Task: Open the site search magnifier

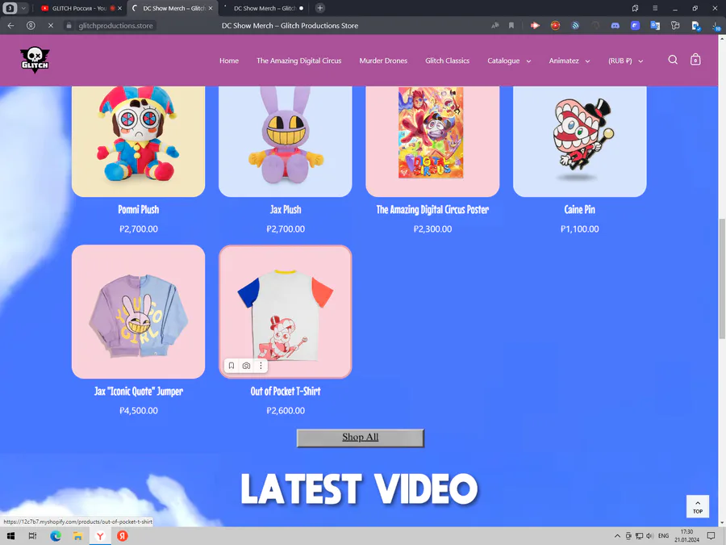Action: tap(673, 60)
